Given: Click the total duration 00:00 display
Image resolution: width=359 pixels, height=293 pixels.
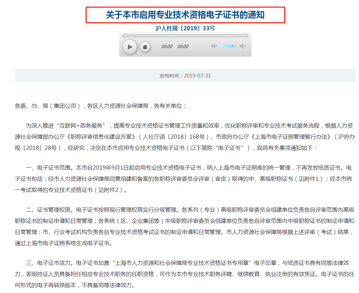Looking at the screenshot, I should coord(183,46).
